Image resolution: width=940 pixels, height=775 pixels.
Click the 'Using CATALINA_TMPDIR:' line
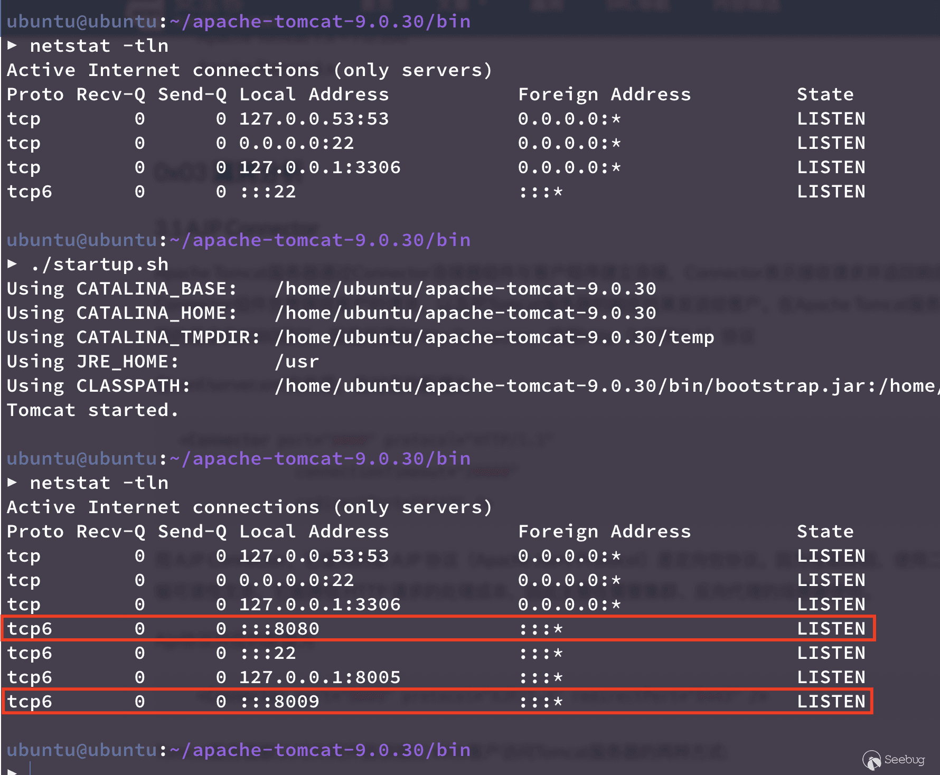361,337
